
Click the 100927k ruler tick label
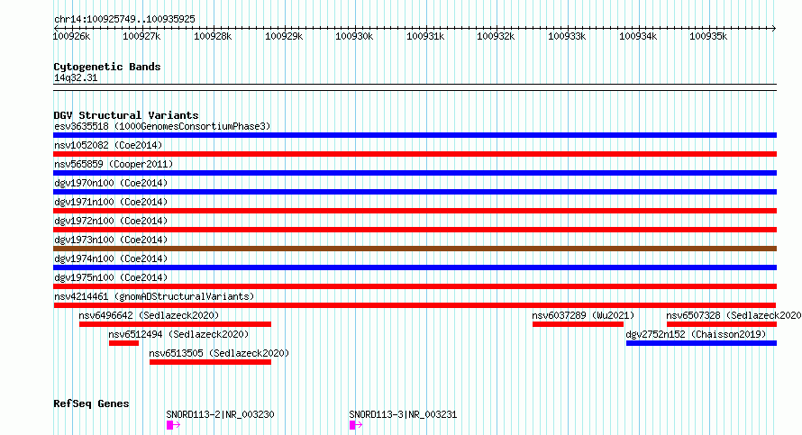(141, 36)
